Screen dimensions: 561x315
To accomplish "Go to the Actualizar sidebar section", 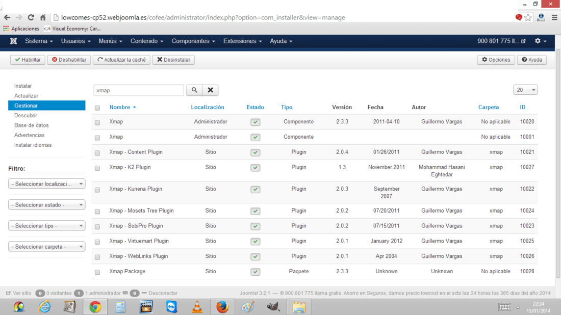I will coord(26,96).
